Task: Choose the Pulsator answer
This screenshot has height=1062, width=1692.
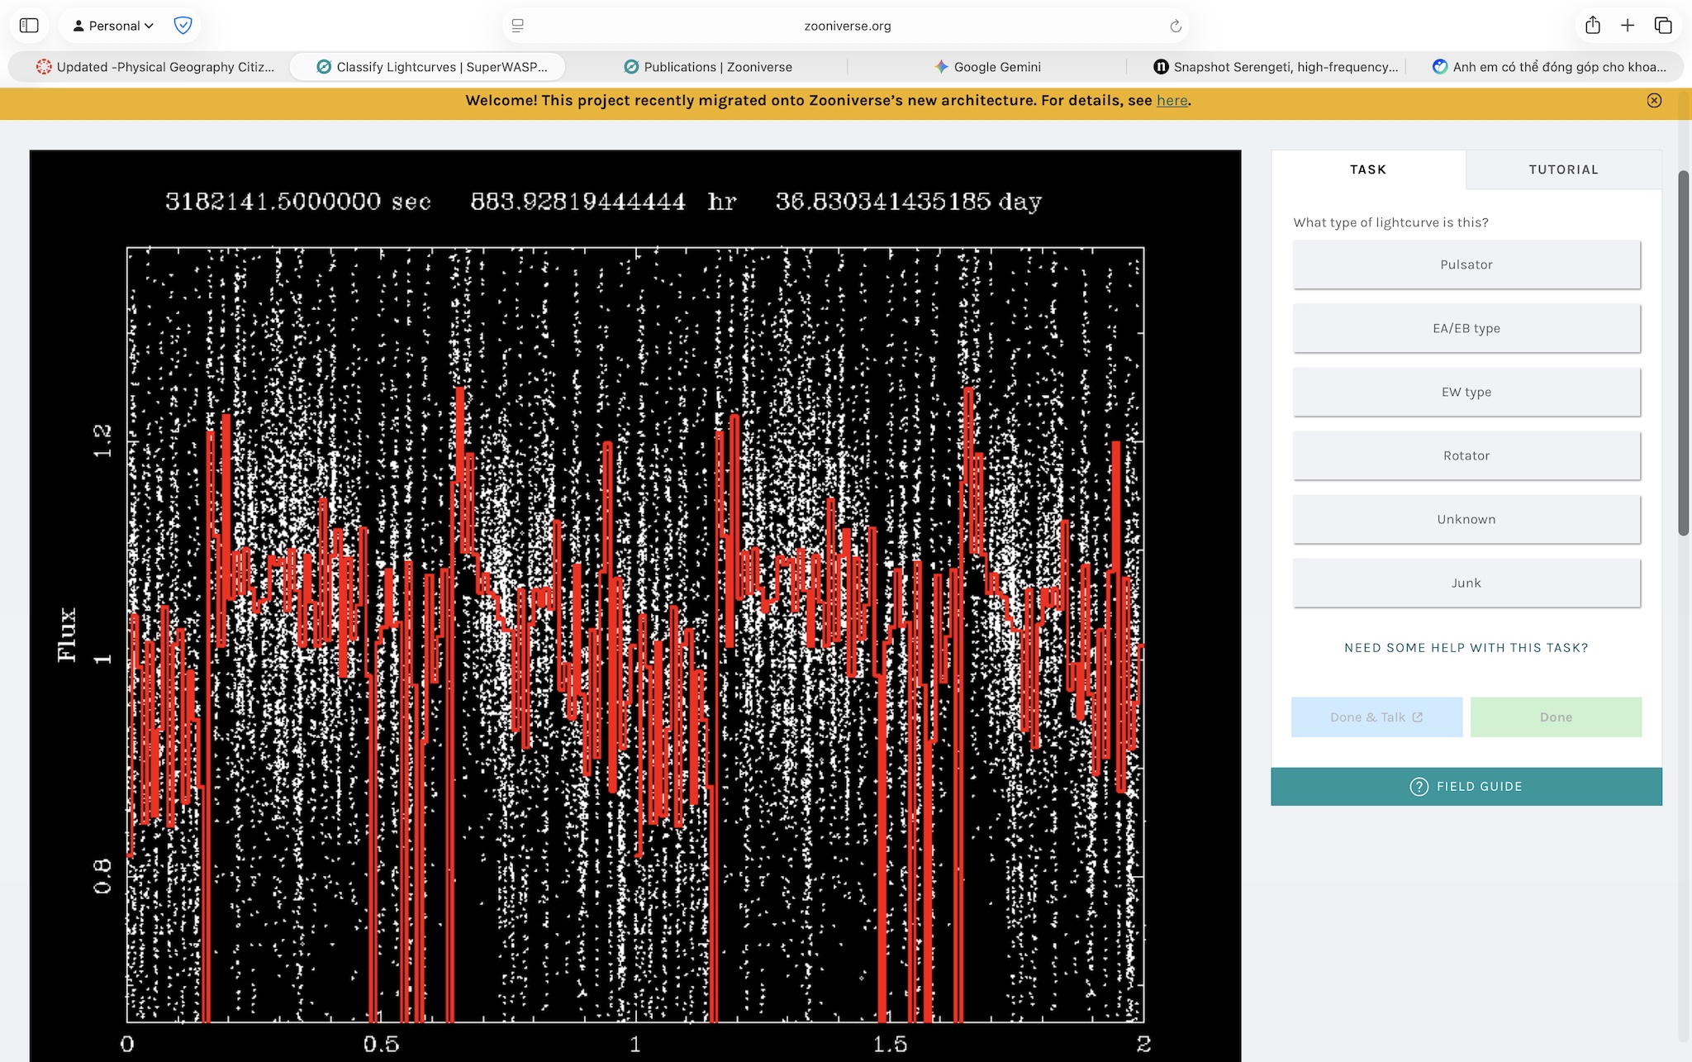Action: pyautogui.click(x=1466, y=264)
